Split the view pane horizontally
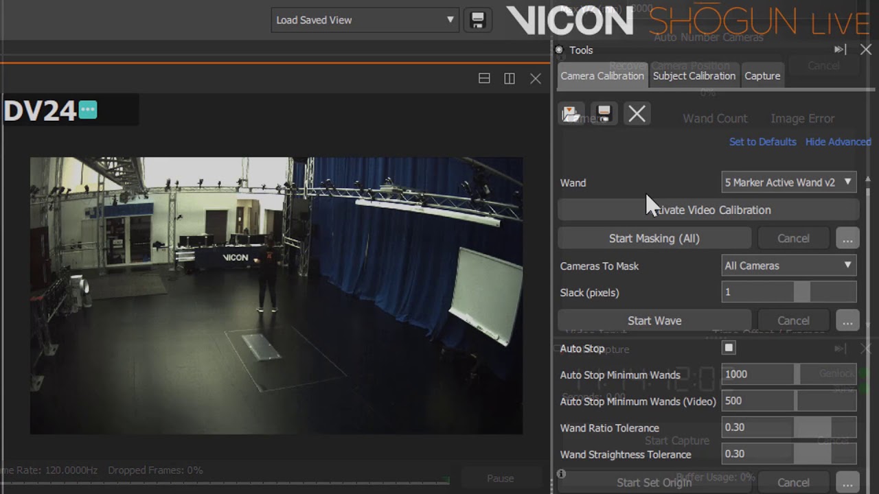This screenshot has height=494, width=879. 484,79
